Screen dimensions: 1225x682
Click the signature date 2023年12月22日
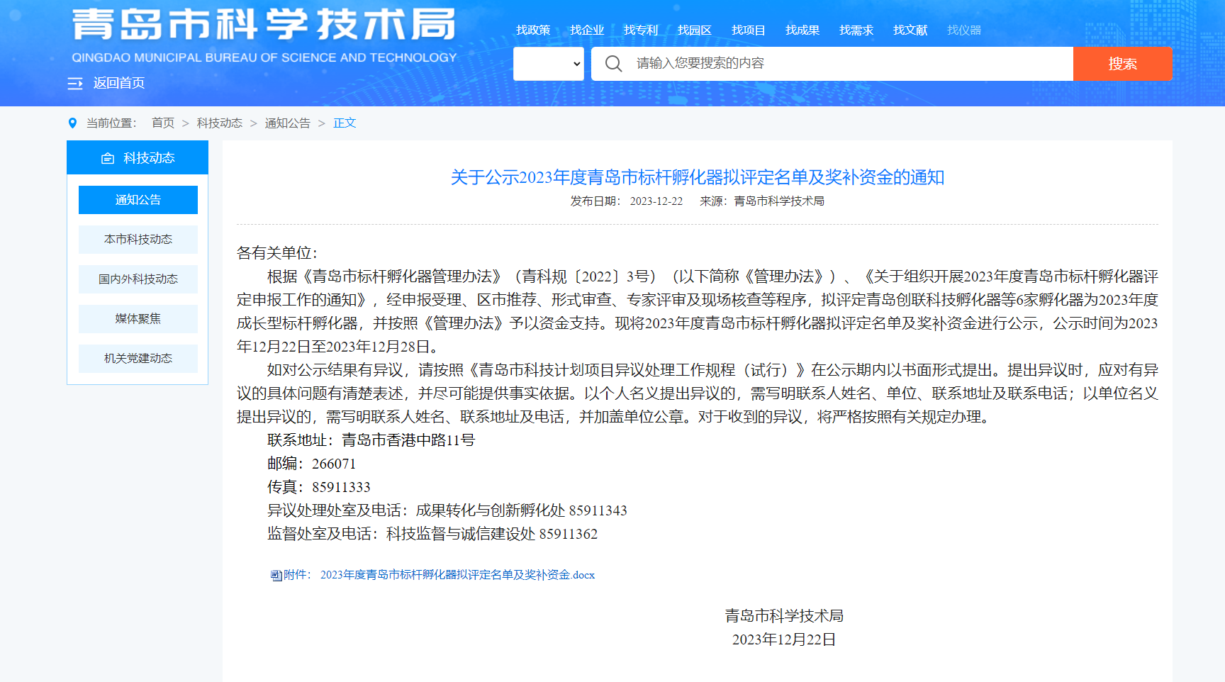[784, 639]
